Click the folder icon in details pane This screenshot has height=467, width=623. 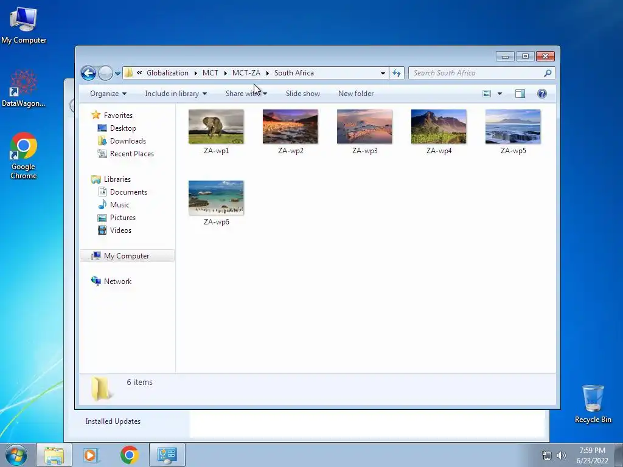100,388
